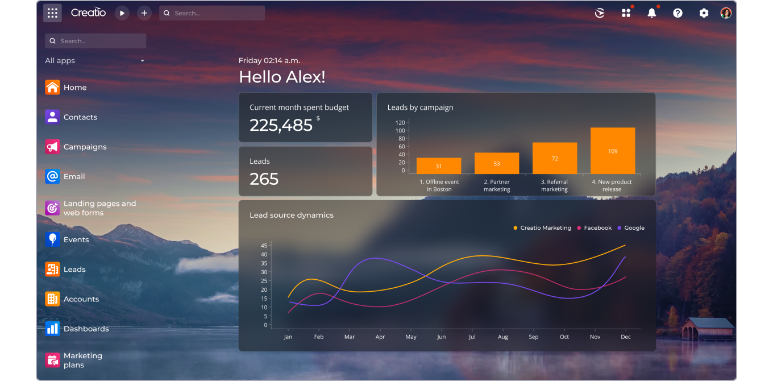The width and height of the screenshot is (773, 381).
Task: Click the run process play button
Action: point(122,13)
